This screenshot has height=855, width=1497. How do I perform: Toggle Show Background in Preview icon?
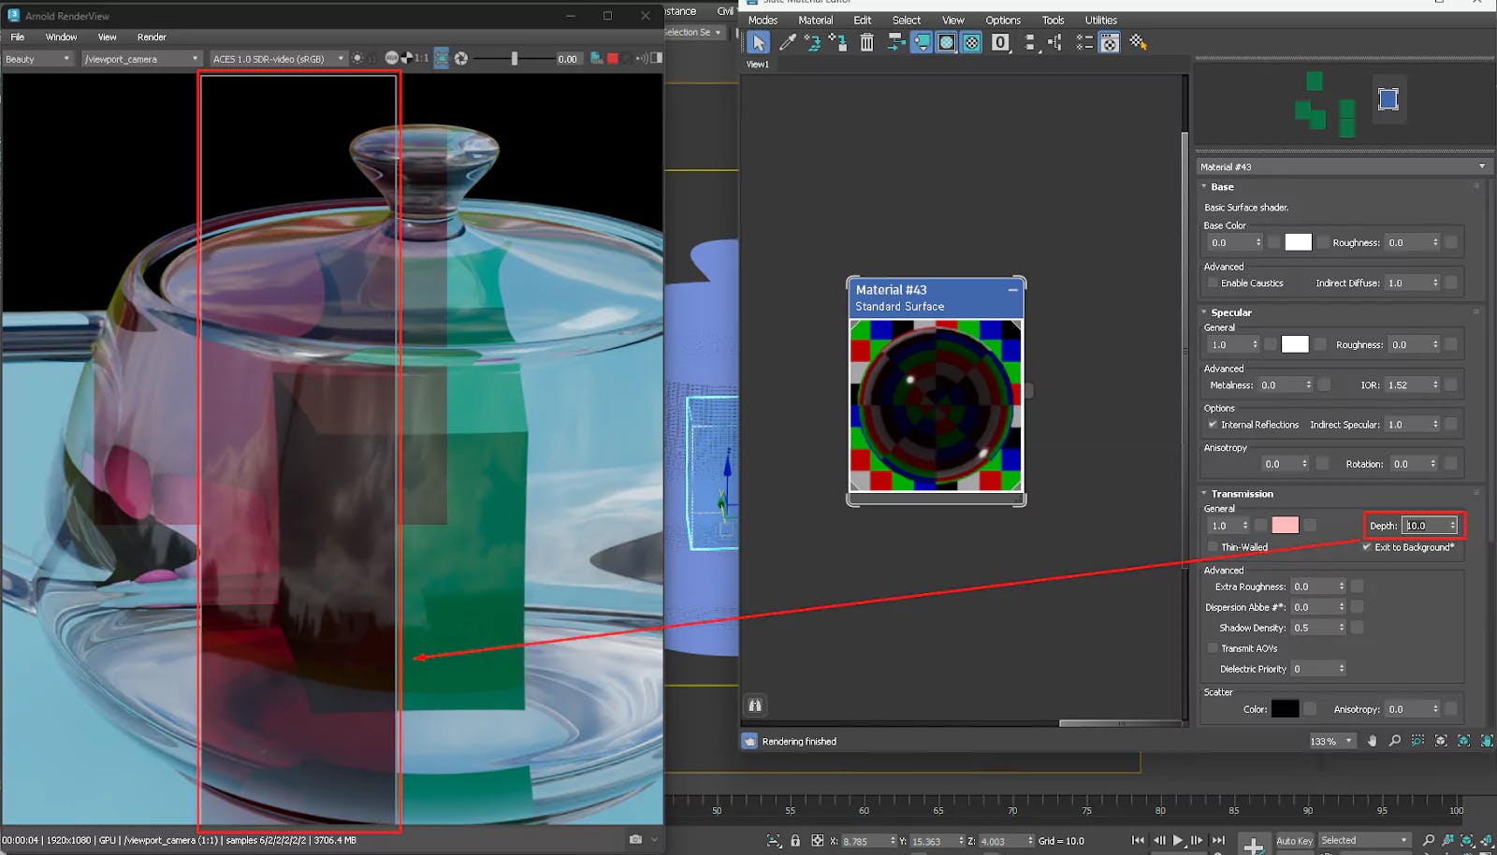(971, 42)
